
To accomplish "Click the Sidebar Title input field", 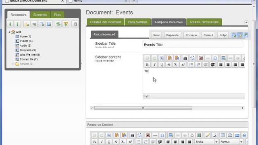I will [193, 45].
